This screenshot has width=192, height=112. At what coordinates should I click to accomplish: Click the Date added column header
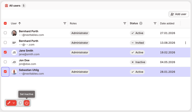(167, 23)
